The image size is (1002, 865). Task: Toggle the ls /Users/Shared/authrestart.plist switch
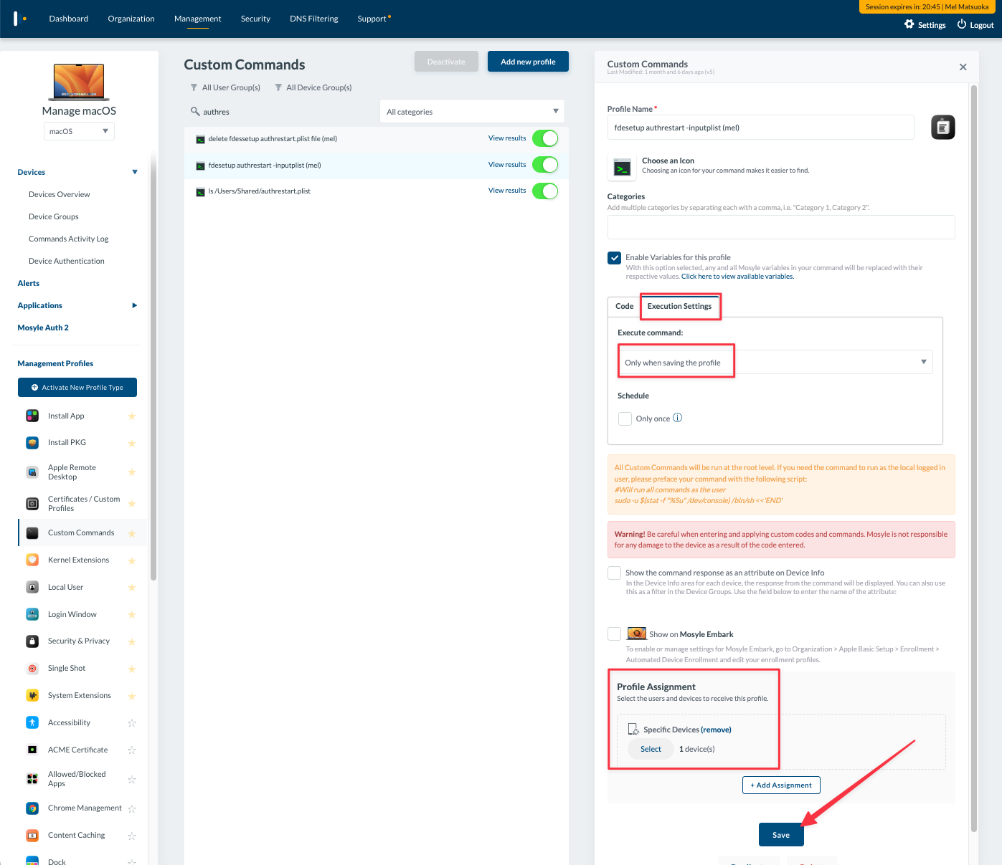pos(545,191)
